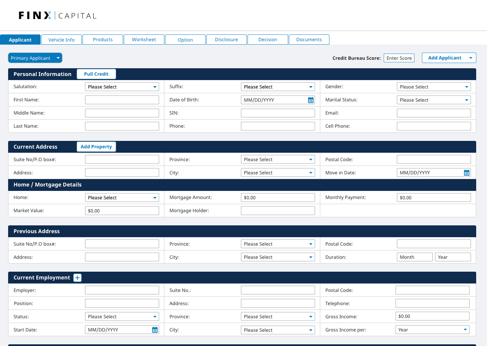Image resolution: width=487 pixels, height=346 pixels.
Task: Focus Previous Address Suite No/P.O box field
Action: click(x=122, y=244)
